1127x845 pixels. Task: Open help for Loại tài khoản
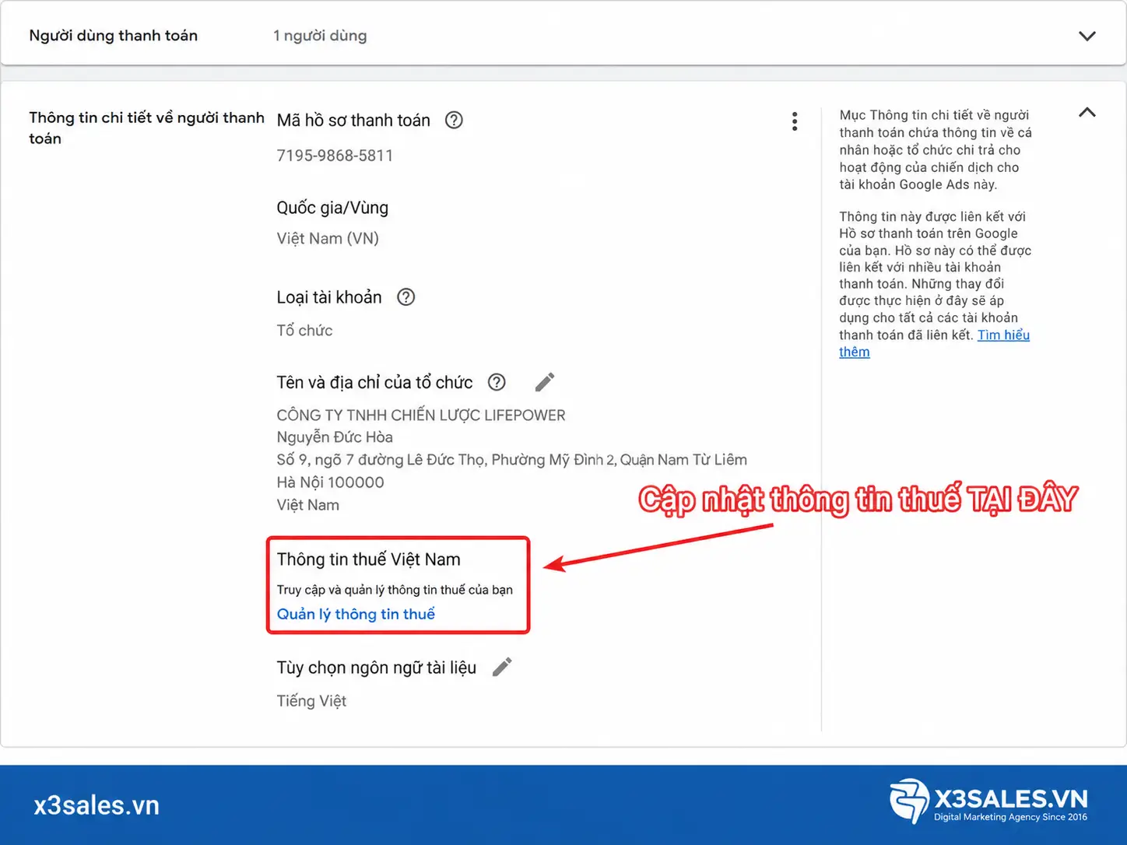coord(406,296)
